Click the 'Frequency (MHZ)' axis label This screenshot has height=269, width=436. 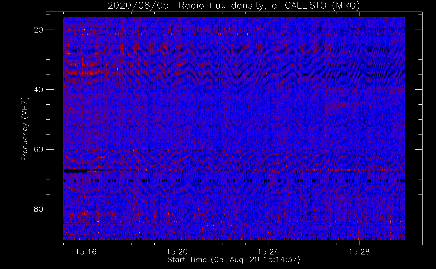[25, 129]
